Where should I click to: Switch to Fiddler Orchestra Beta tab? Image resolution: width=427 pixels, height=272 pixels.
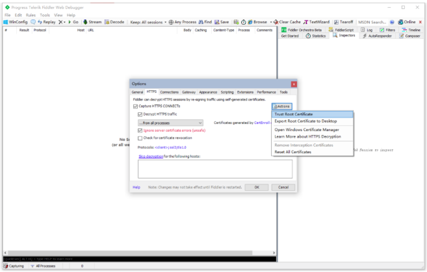(x=302, y=30)
